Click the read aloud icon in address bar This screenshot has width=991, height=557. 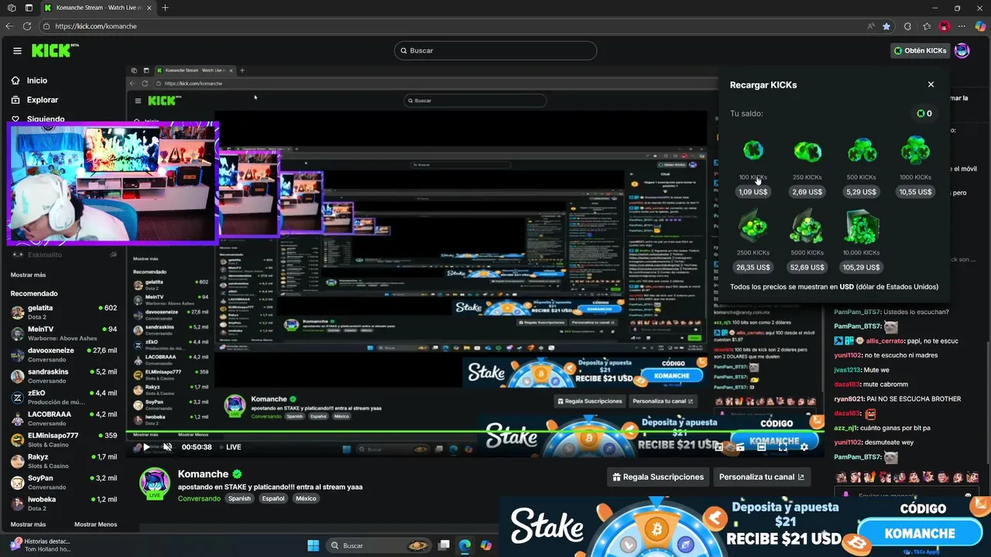pyautogui.click(x=872, y=26)
